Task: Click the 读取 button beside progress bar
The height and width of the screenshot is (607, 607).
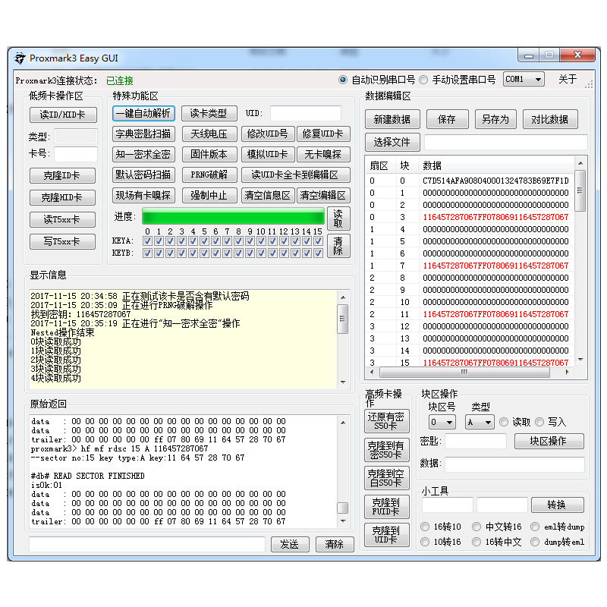Action: [338, 219]
